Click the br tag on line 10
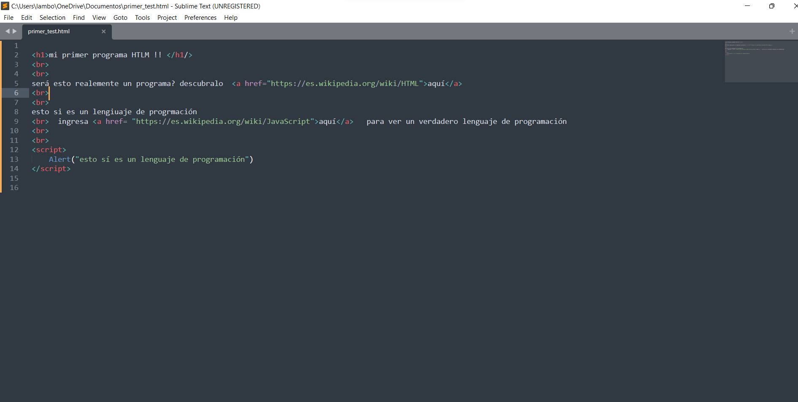This screenshot has width=798, height=402. click(x=41, y=131)
